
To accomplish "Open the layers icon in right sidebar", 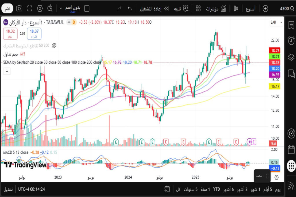I will (x=291, y=57).
